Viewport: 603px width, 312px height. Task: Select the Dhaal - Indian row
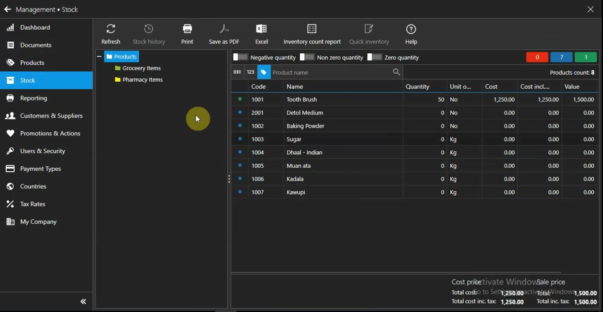click(x=415, y=153)
